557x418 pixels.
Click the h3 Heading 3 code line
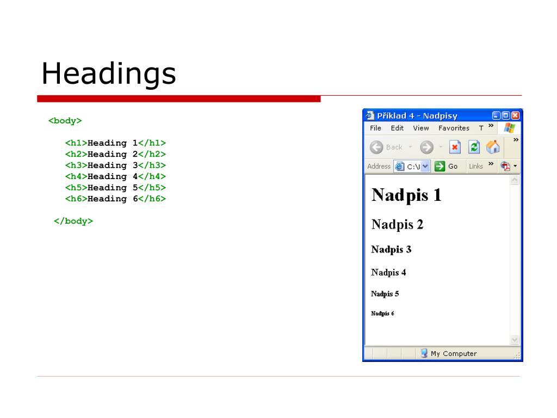(x=115, y=165)
